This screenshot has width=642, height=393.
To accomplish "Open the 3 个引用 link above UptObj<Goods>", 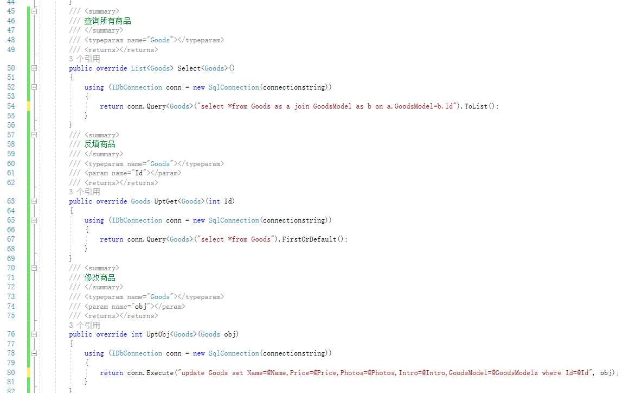I will click(x=85, y=325).
